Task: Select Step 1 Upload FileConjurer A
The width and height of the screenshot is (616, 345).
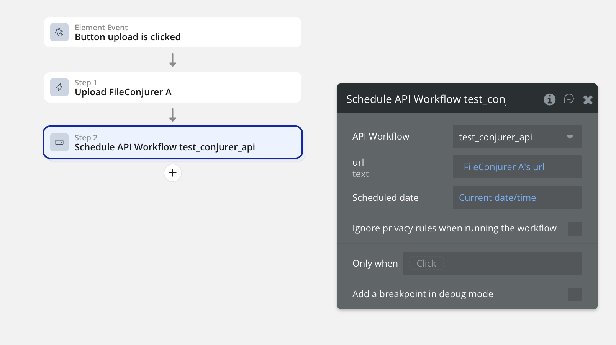Action: click(173, 87)
